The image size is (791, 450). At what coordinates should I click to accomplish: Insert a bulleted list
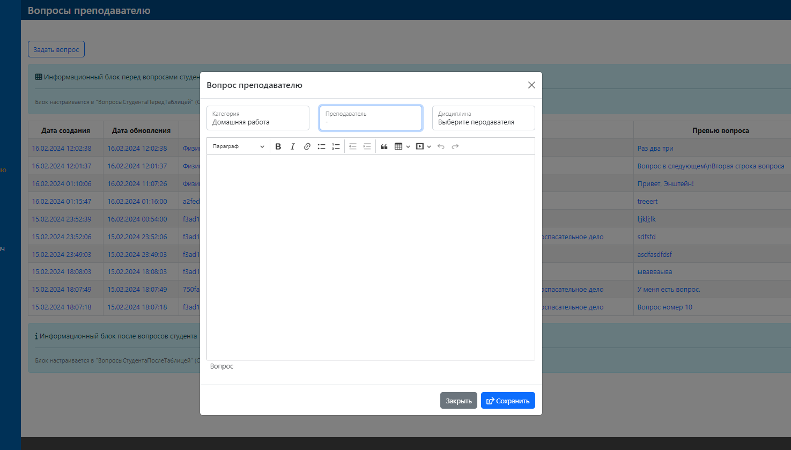click(321, 146)
